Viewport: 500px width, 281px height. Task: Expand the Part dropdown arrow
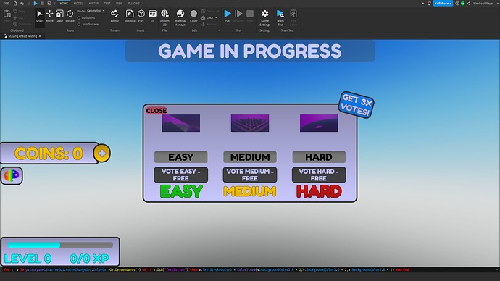[x=141, y=25]
